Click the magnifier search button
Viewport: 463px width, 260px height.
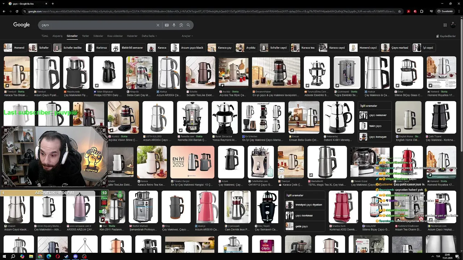(x=188, y=25)
